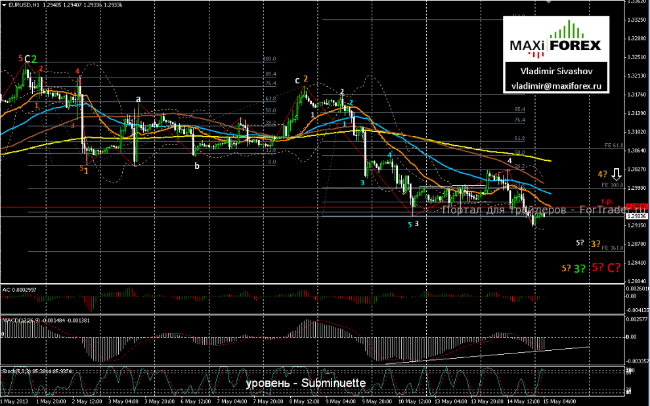Click the red C? wave label
The height and width of the screenshot is (406, 650).
pyautogui.click(x=615, y=268)
